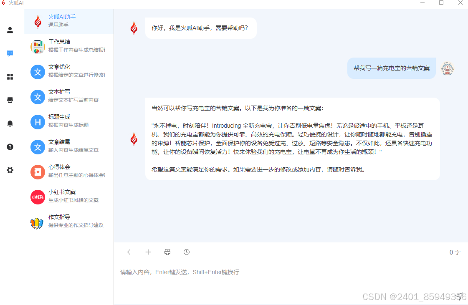Click the 心得体会 orange notebook icon

coord(38,172)
